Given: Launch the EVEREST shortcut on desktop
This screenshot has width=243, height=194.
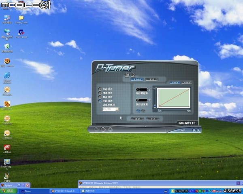Looking at the screenshot, I should coord(7,63).
